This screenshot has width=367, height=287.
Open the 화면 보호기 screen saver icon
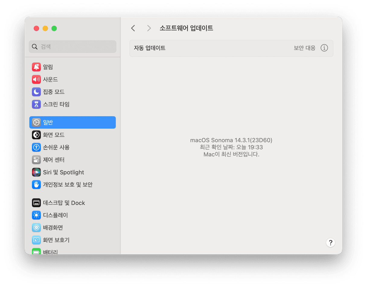tap(36, 240)
